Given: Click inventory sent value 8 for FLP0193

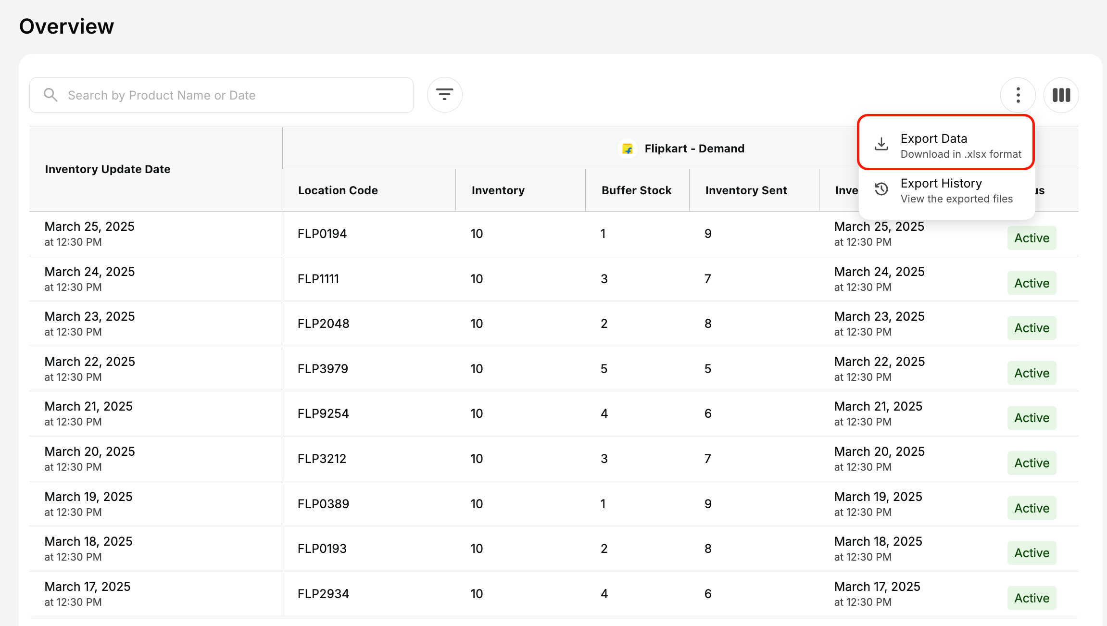Looking at the screenshot, I should tap(708, 549).
